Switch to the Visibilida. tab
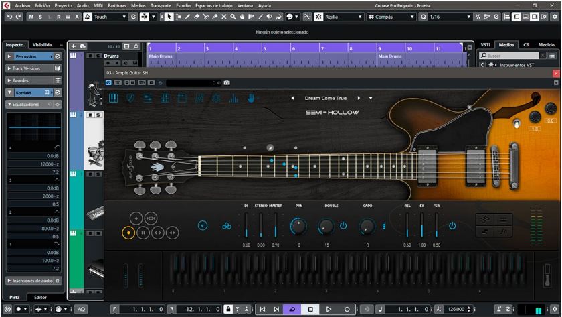The height and width of the screenshot is (317, 562). pos(43,44)
